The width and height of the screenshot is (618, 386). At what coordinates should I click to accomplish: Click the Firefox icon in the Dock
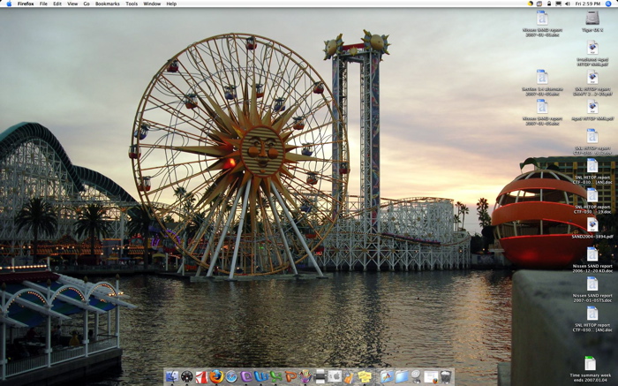[217, 376]
